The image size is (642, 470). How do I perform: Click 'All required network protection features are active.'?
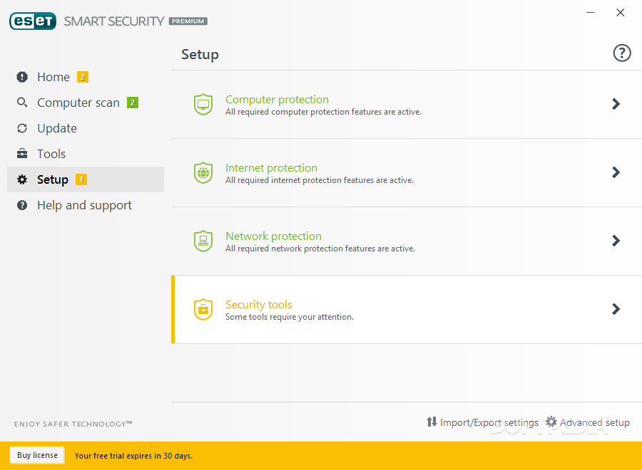[320, 249]
